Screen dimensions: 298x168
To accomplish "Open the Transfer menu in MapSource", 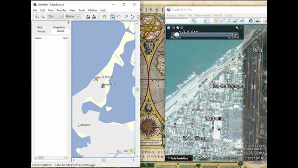I will pos(61,10).
